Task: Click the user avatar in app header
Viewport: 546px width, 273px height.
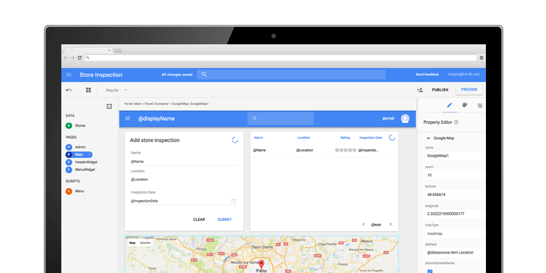Action: click(405, 118)
